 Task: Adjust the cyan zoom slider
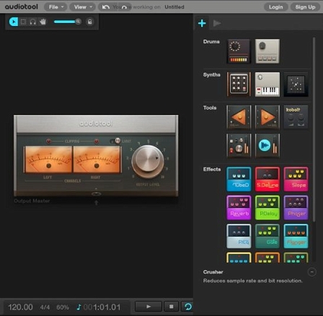(67, 22)
